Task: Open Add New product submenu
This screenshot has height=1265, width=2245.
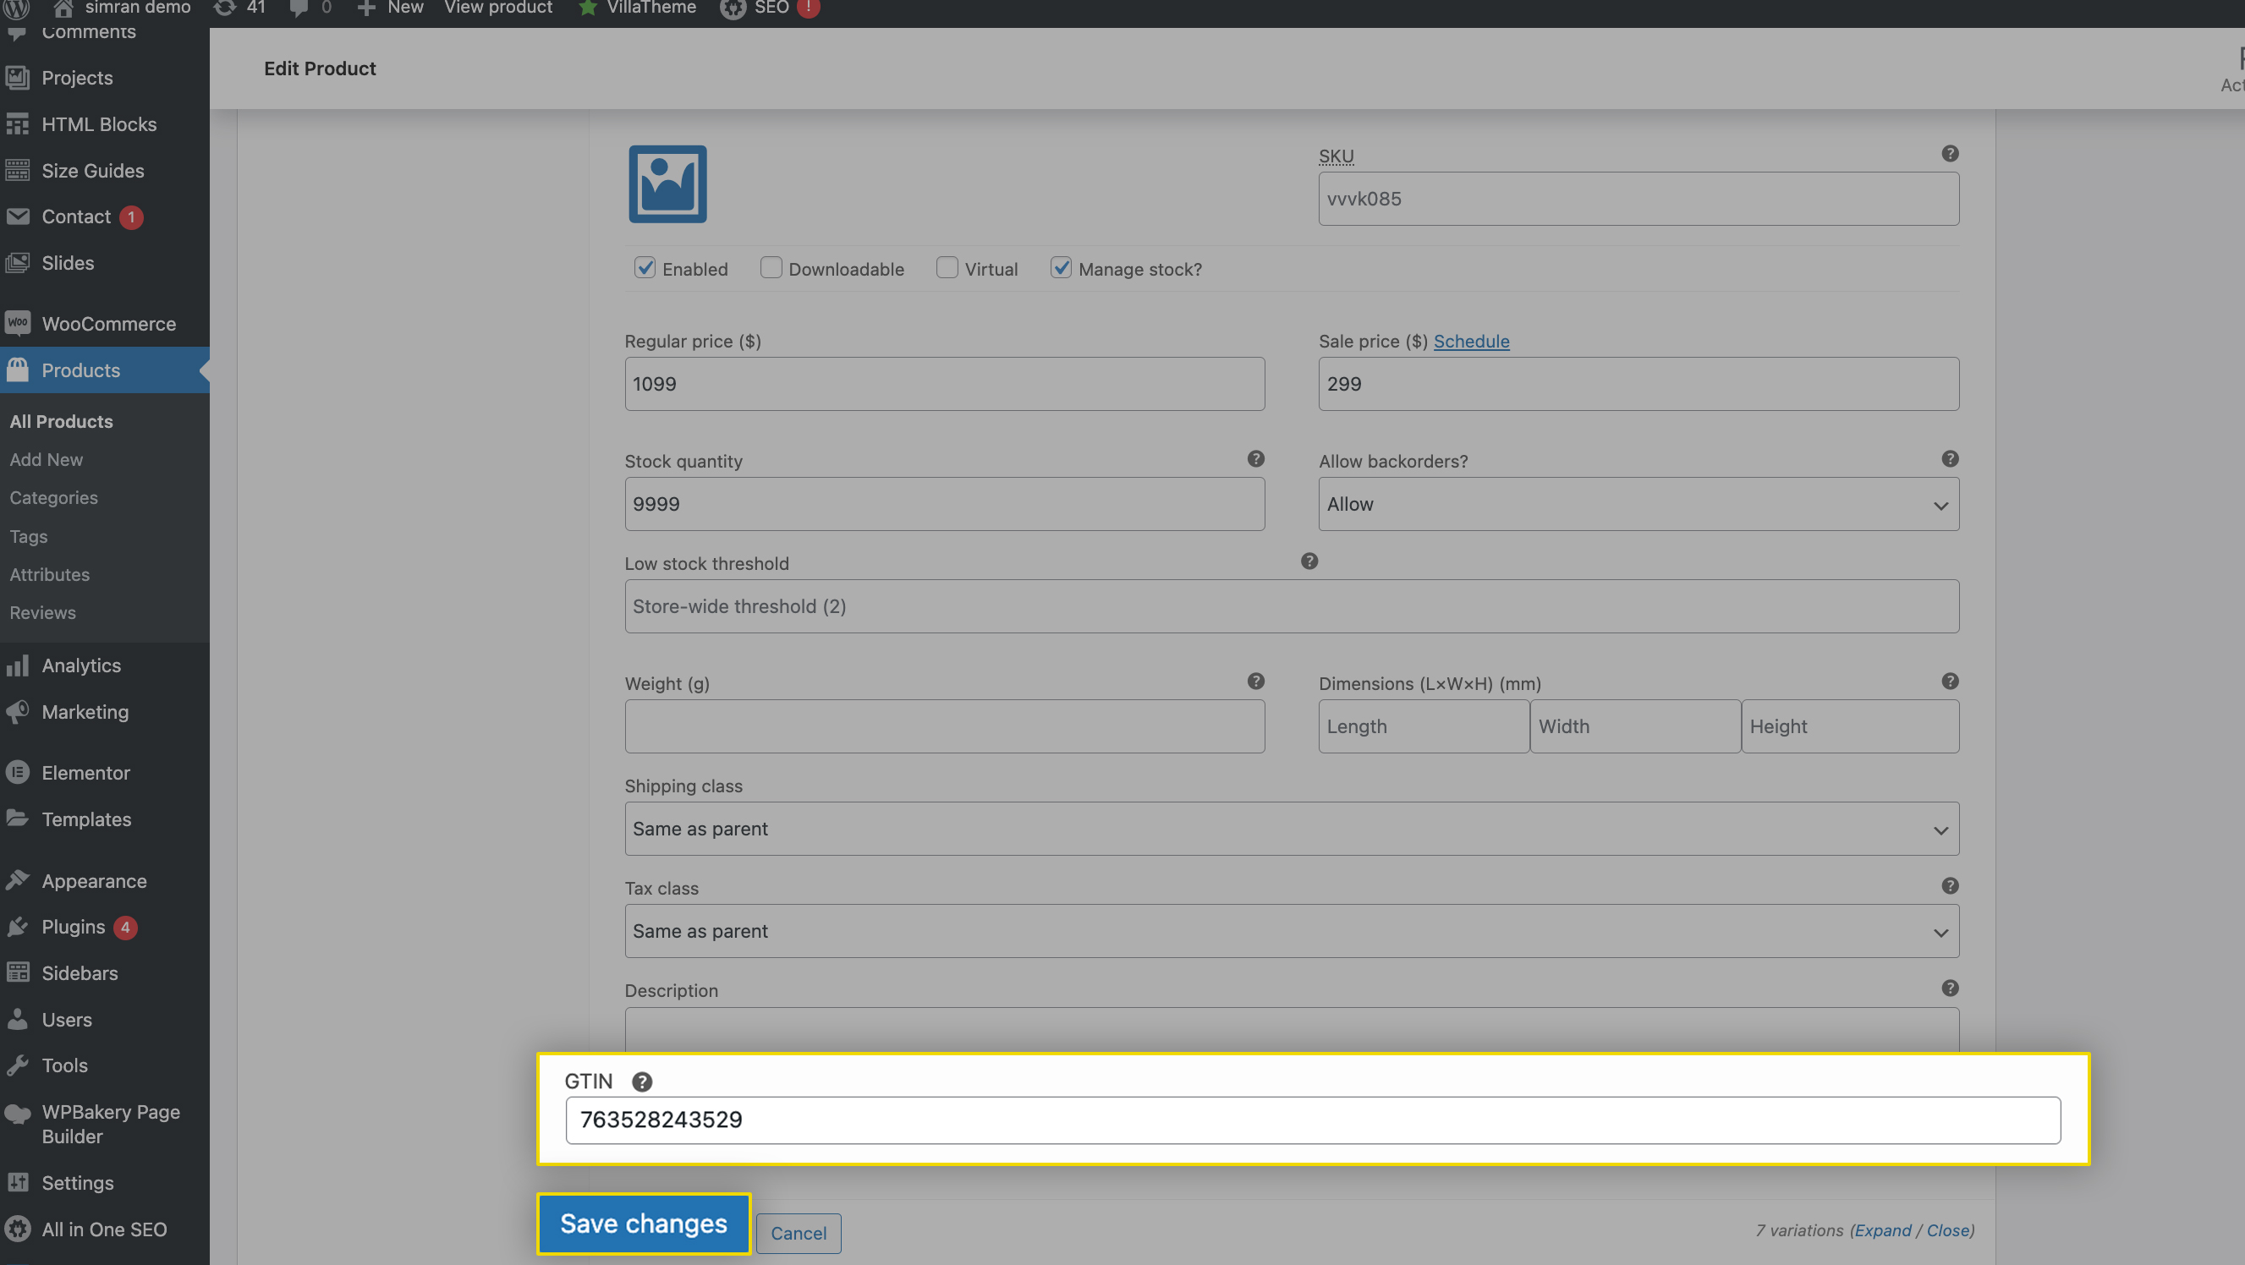Action: 47,460
